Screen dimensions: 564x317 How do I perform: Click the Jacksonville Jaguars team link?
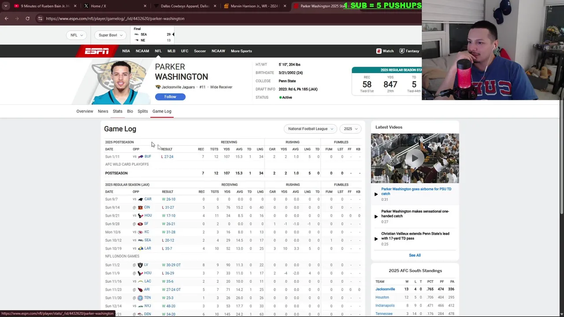[178, 87]
